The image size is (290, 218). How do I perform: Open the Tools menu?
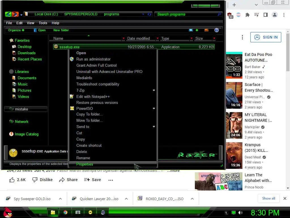tap(43, 23)
